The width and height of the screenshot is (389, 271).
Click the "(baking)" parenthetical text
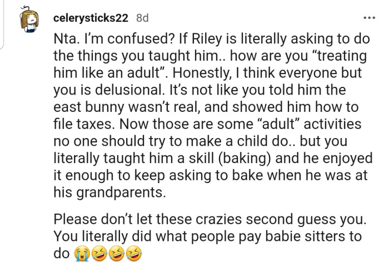(245, 159)
